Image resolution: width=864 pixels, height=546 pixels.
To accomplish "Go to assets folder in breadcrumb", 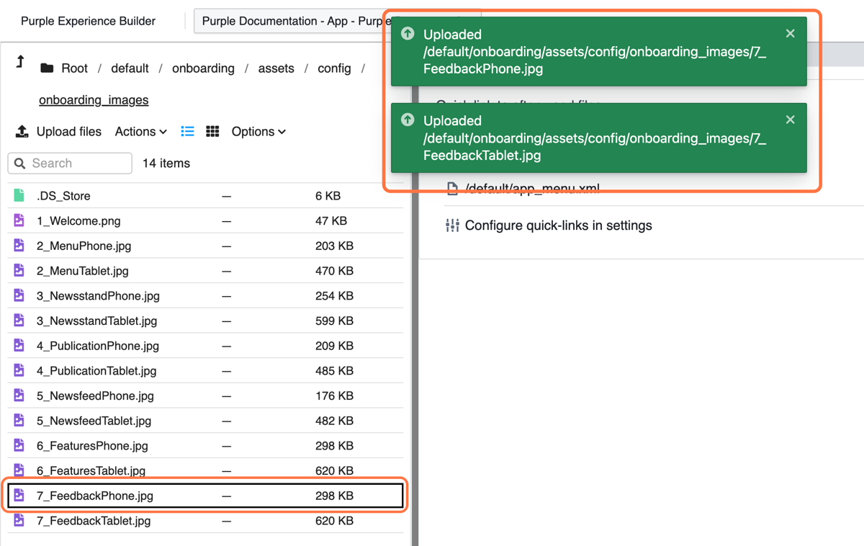I will [276, 68].
